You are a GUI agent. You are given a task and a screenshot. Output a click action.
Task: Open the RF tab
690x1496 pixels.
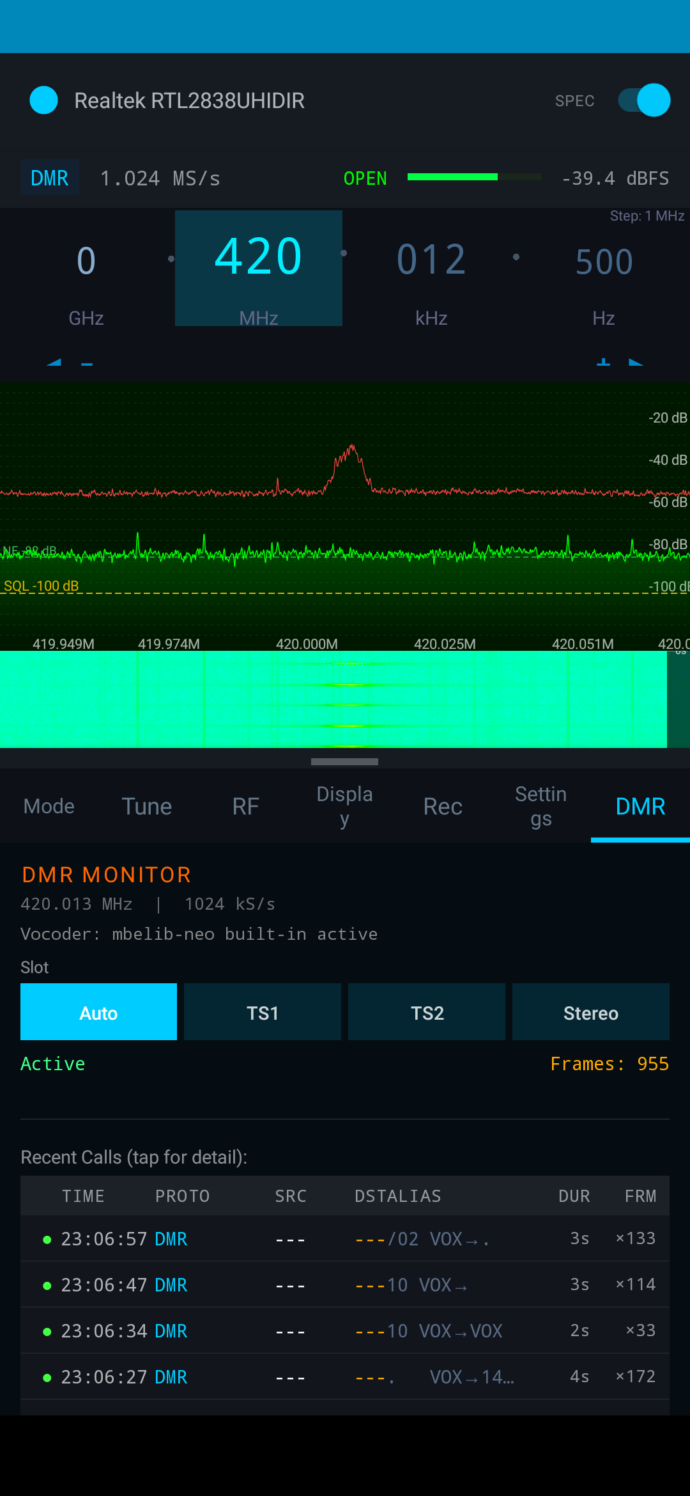246,806
